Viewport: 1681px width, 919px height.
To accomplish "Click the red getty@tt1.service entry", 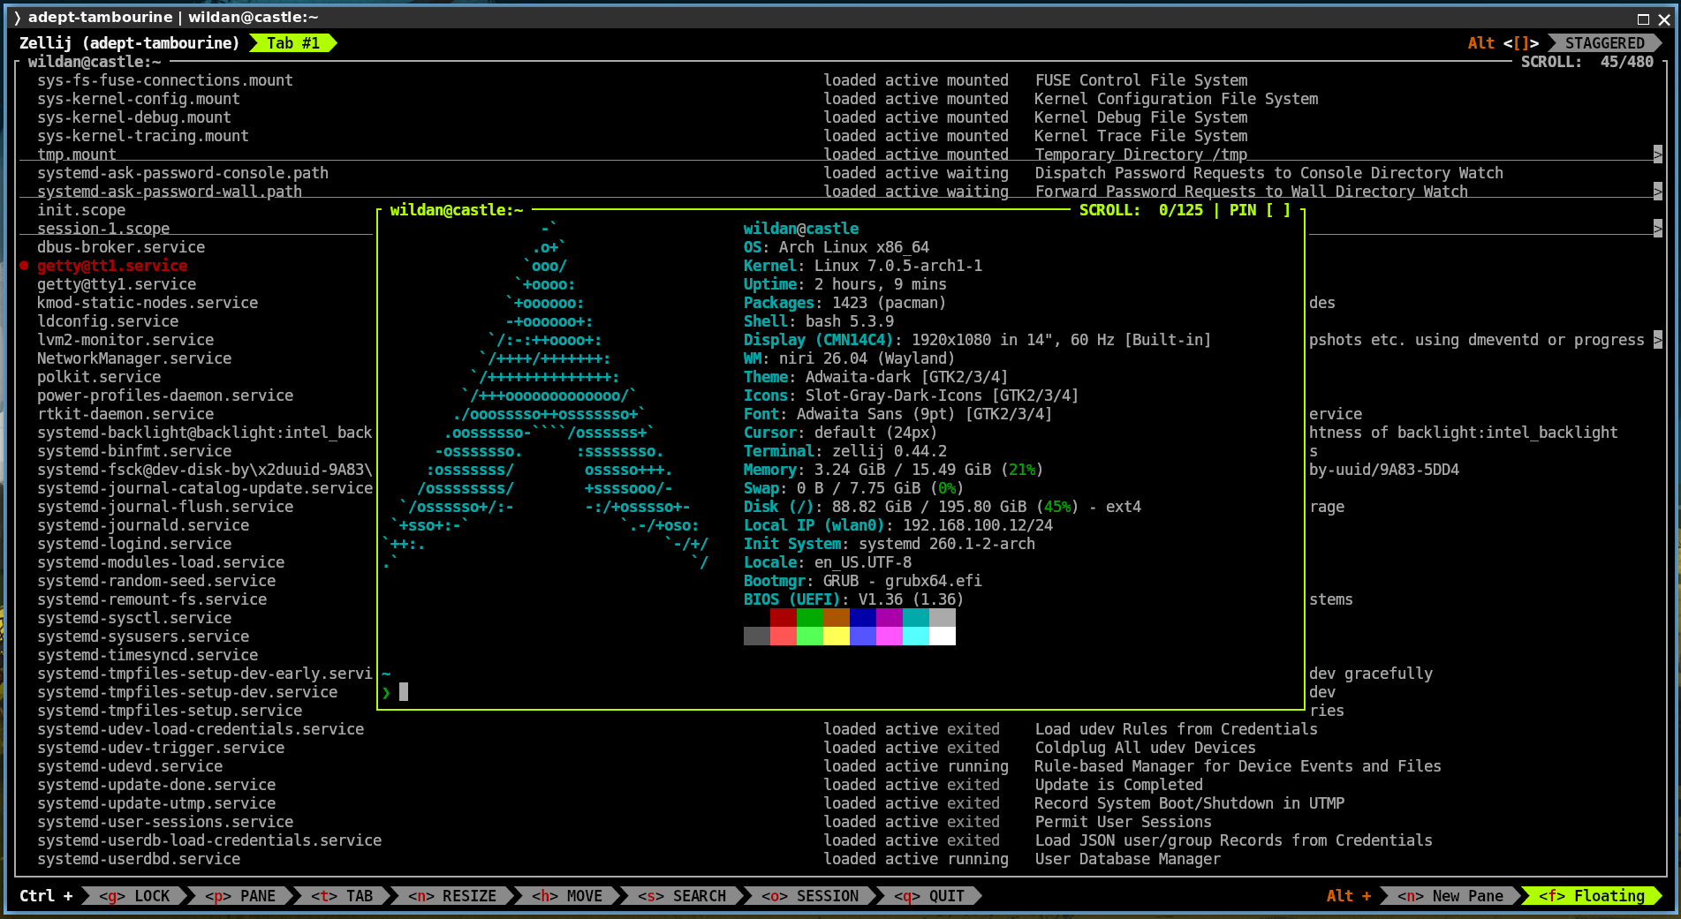I will click(x=112, y=266).
